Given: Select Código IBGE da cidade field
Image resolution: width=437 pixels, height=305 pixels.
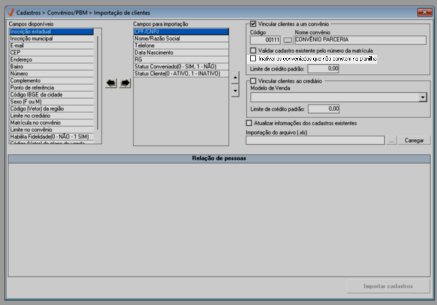Looking at the screenshot, I should click(51, 95).
